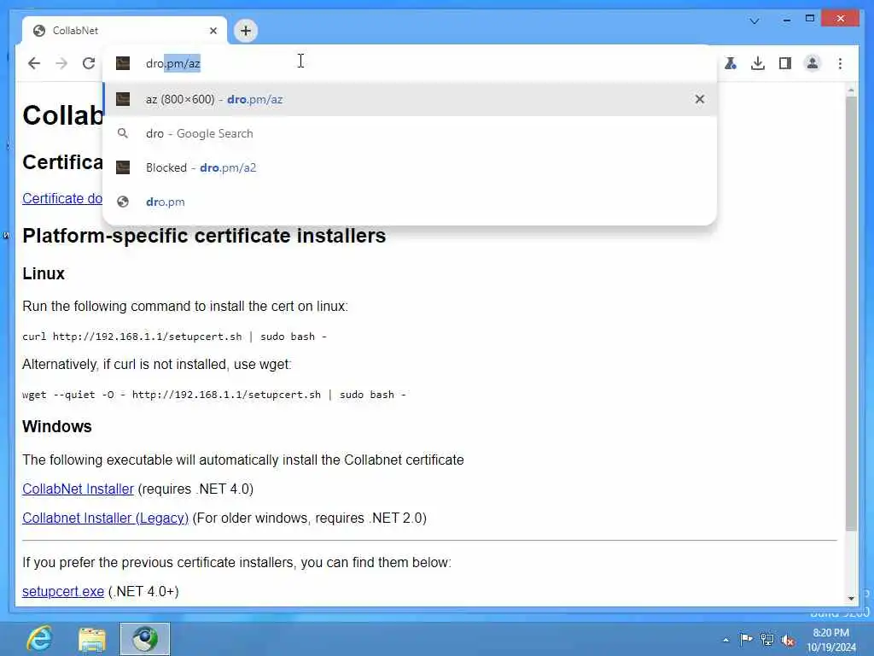
Task: Open File Explorer from the taskbar
Action: 92,639
